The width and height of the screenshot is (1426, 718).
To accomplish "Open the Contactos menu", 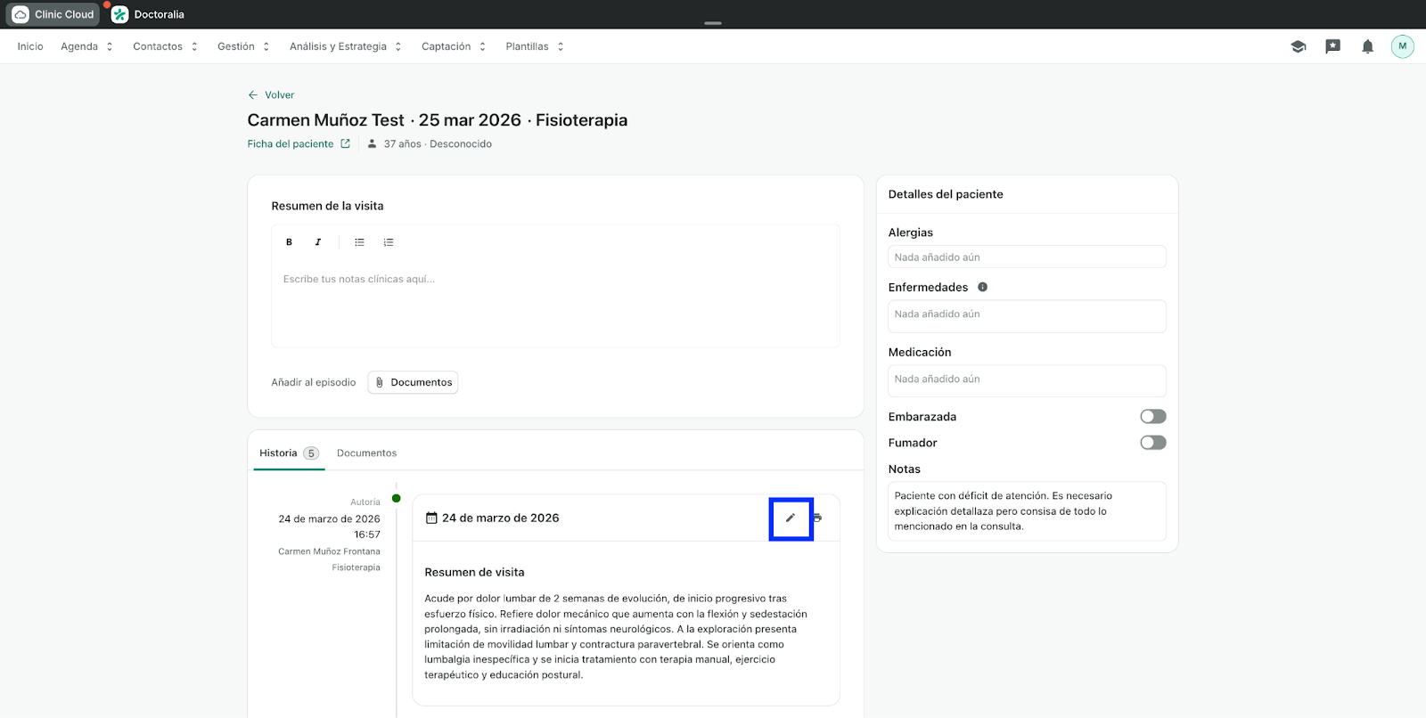I will 158,46.
